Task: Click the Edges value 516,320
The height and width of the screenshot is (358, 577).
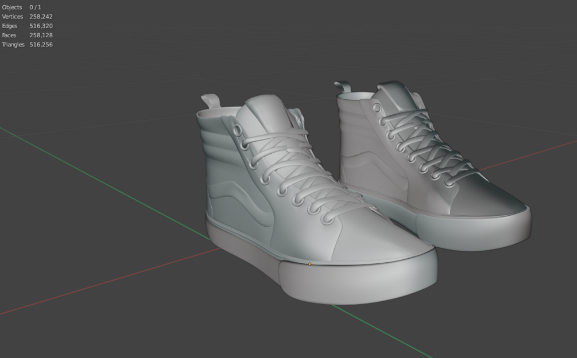Action: [x=41, y=26]
